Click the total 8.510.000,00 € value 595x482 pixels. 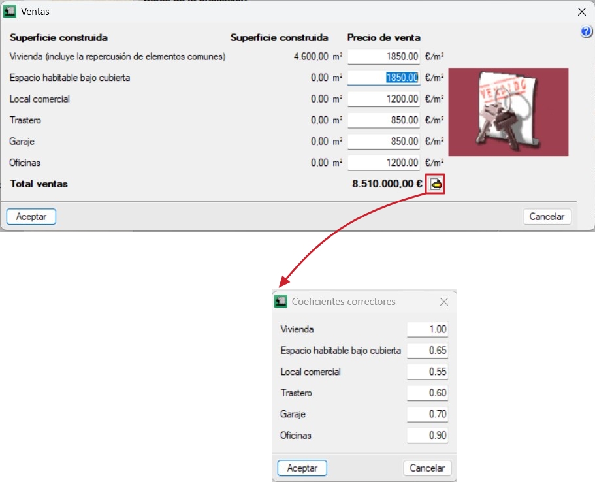(x=387, y=184)
